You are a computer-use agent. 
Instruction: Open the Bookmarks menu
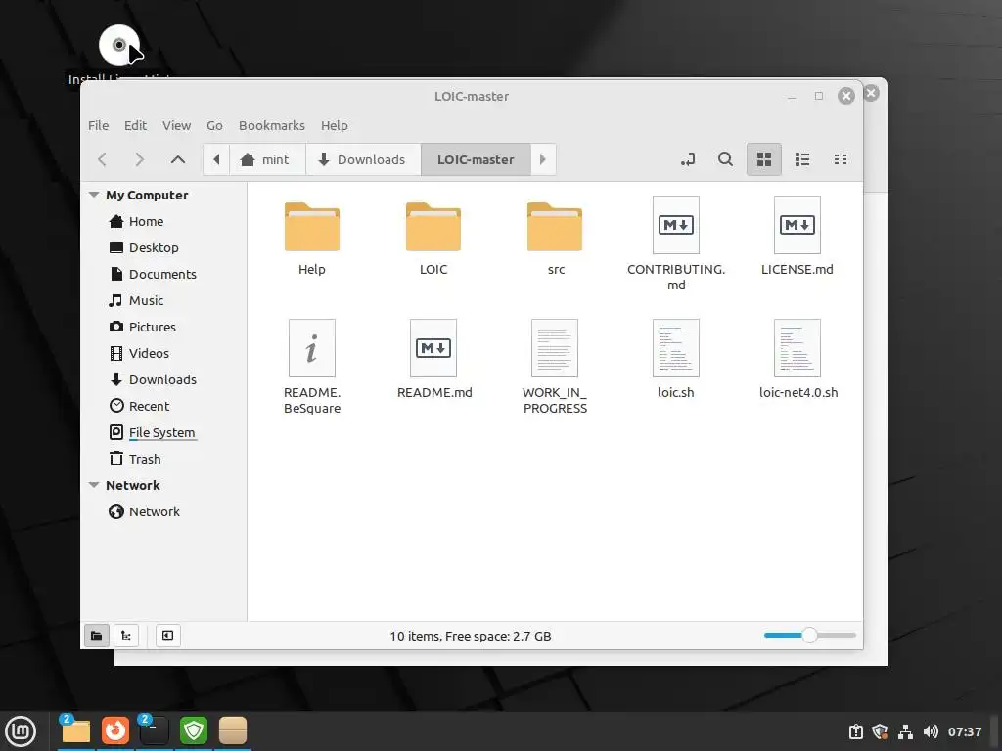coord(272,125)
